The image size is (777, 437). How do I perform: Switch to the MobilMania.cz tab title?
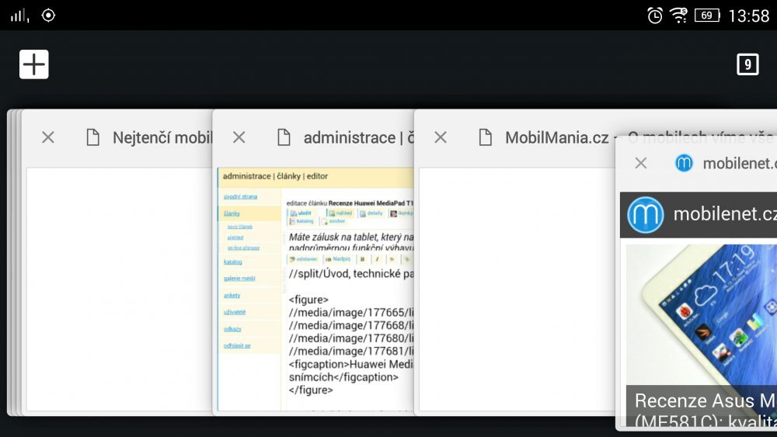[x=556, y=138]
